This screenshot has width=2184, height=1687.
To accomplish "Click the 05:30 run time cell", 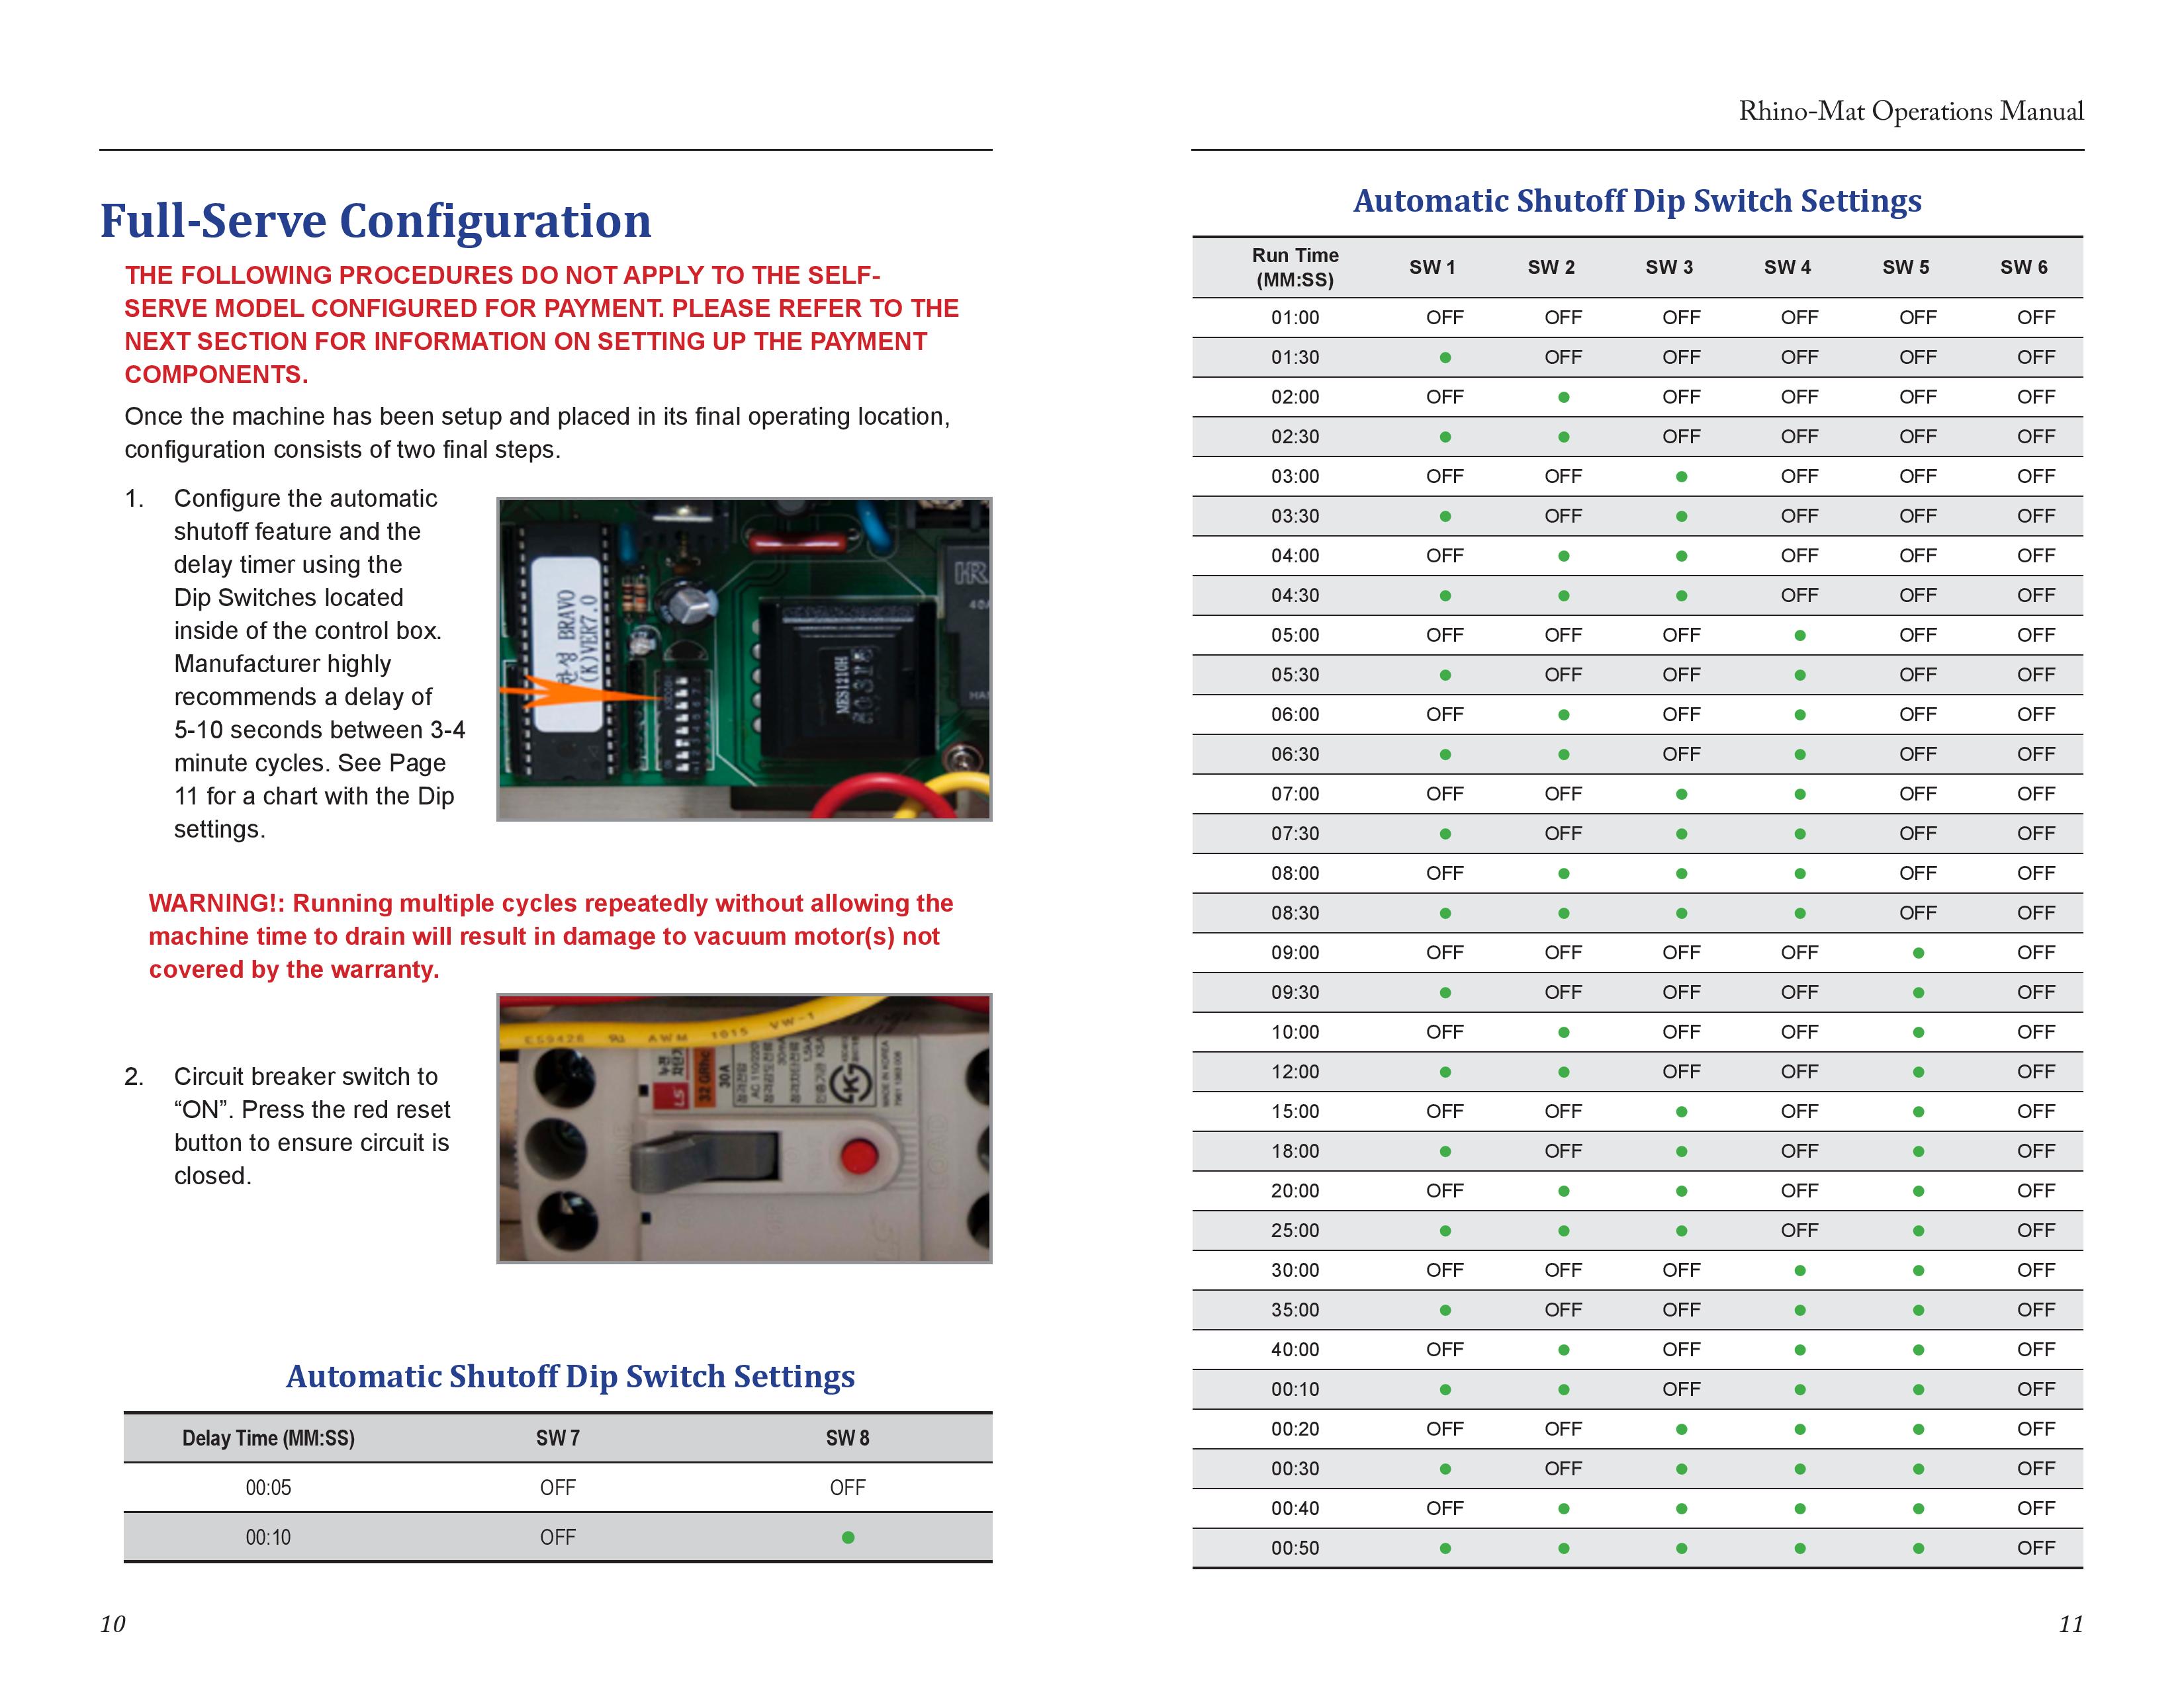I will point(1295,675).
